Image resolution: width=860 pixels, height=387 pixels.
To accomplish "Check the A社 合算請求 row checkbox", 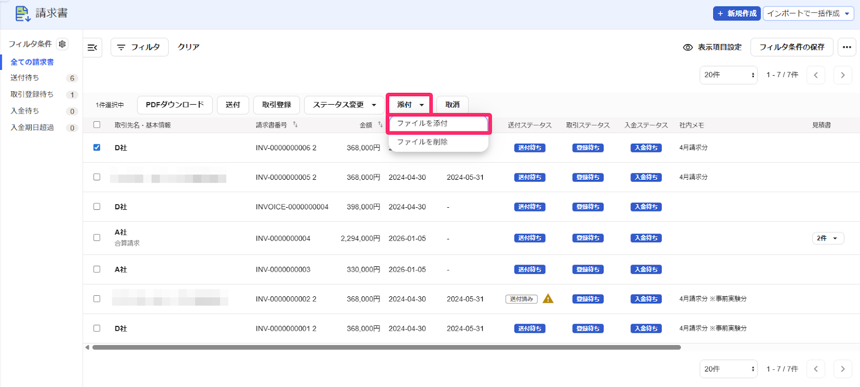I will [x=97, y=237].
